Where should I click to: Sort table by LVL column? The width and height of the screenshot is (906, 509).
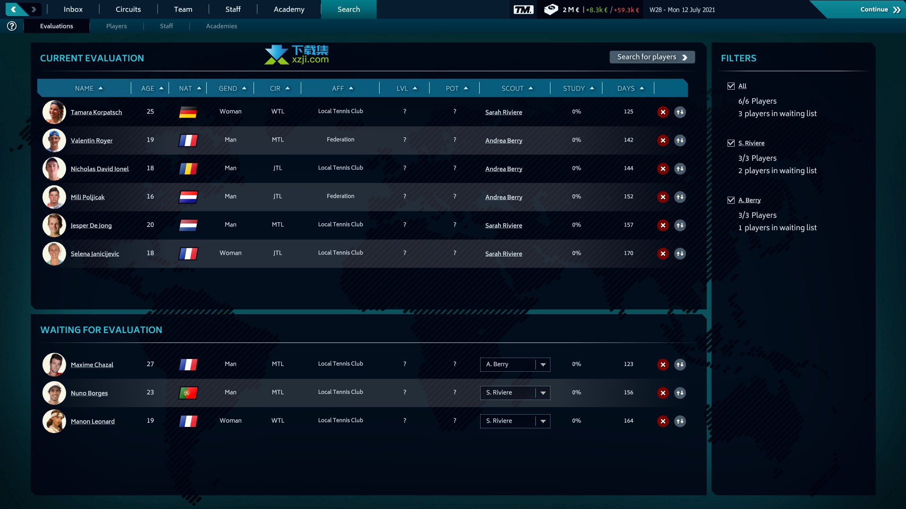(406, 88)
